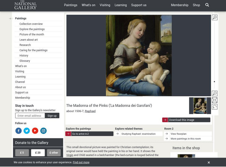Open the Gallery's YouTube channel
This screenshot has width=226, height=167.
tap(34, 130)
